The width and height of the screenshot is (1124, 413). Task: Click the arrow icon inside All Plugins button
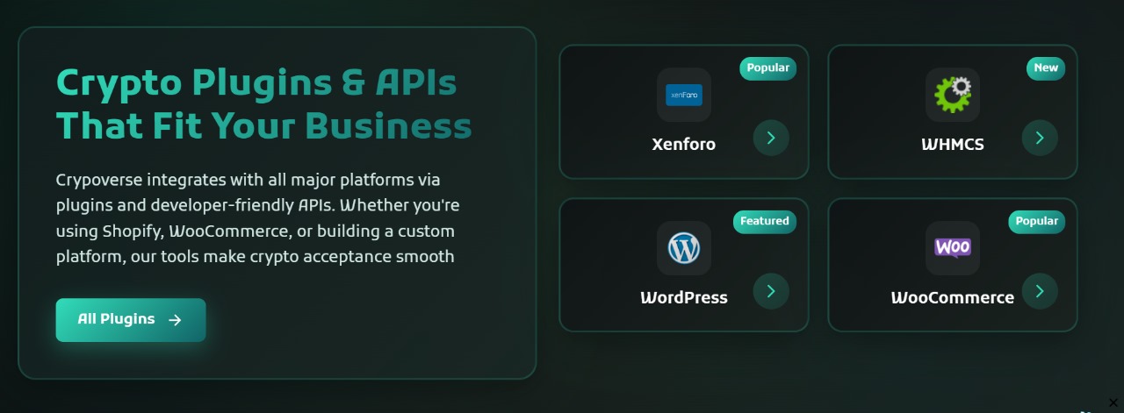click(175, 320)
